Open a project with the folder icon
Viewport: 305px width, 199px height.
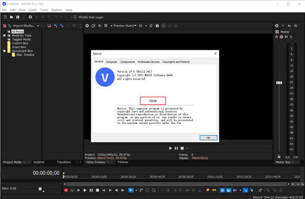(x=12, y=17)
